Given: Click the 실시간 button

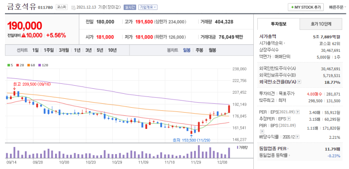Looking at the screenshot, I should pyautogui.click(x=130, y=7).
